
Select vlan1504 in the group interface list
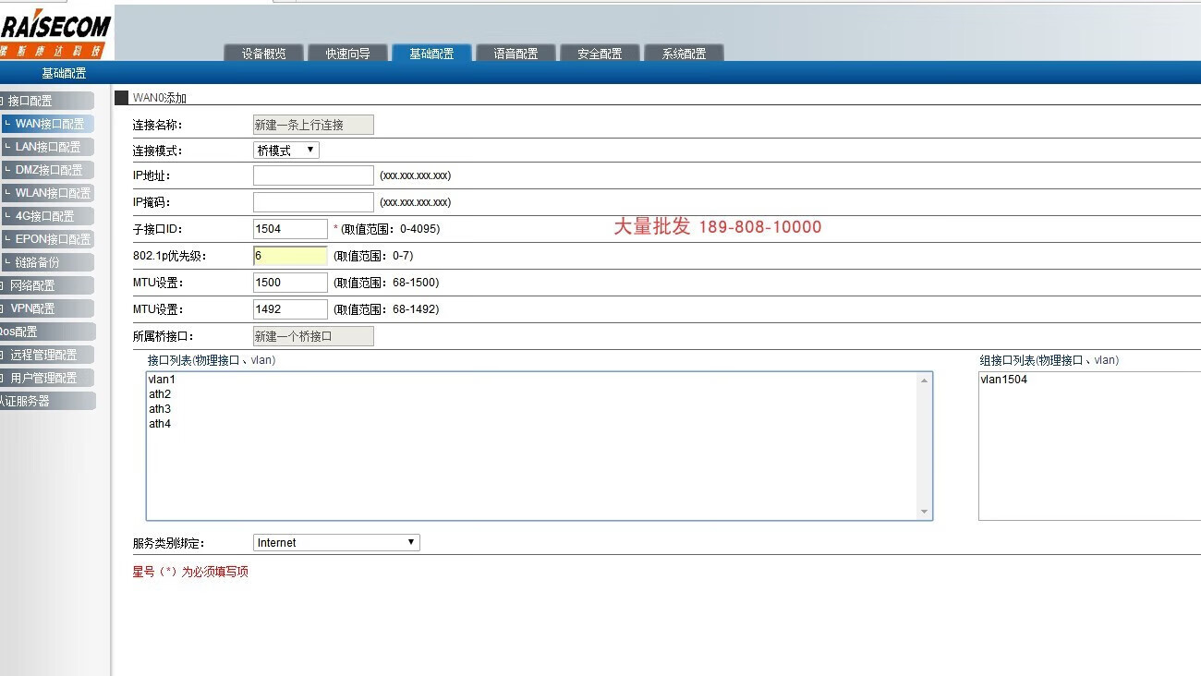[x=1004, y=380]
